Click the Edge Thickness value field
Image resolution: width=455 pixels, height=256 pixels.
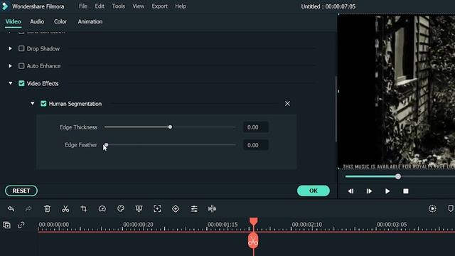click(256, 127)
